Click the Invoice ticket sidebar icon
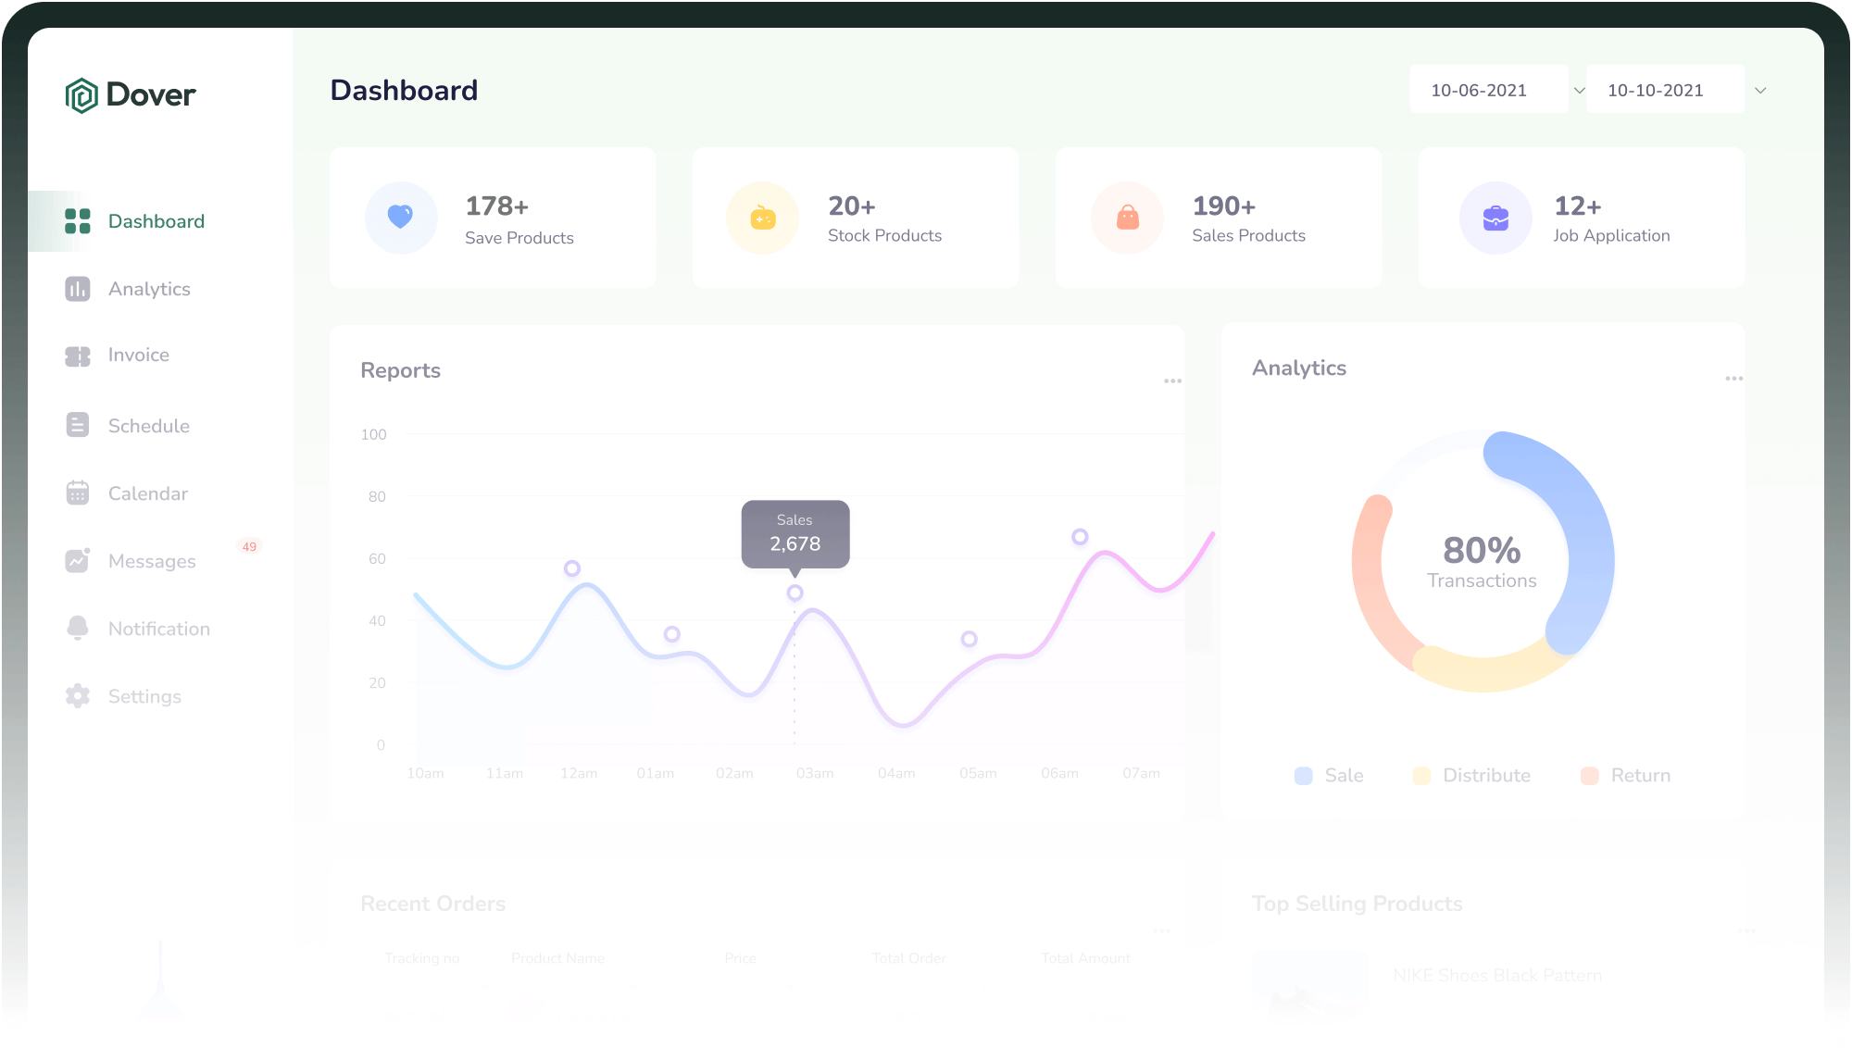This screenshot has height=1048, width=1852. click(78, 356)
